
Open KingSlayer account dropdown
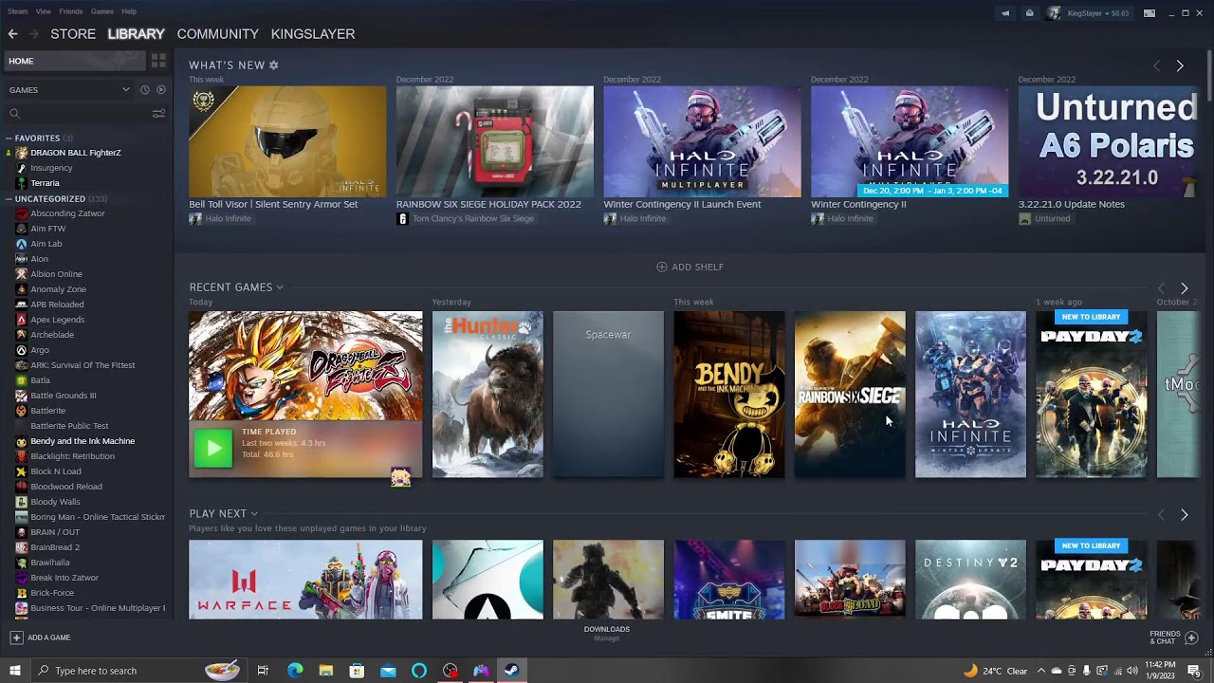(x=1098, y=13)
